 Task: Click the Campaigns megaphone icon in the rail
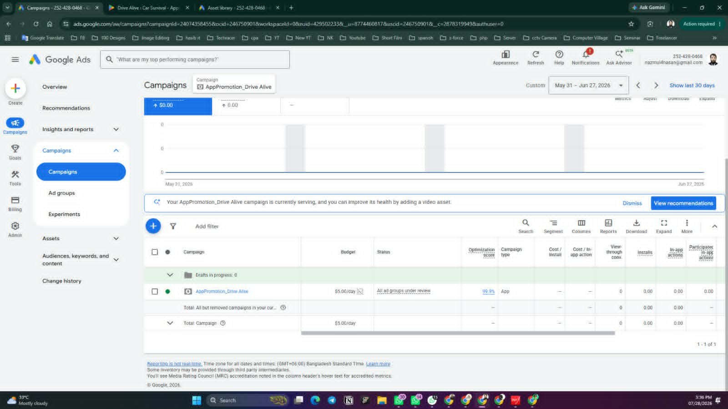point(15,123)
